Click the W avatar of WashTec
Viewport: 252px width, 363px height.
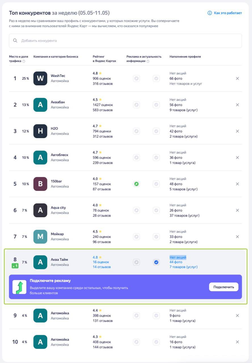(x=40, y=79)
